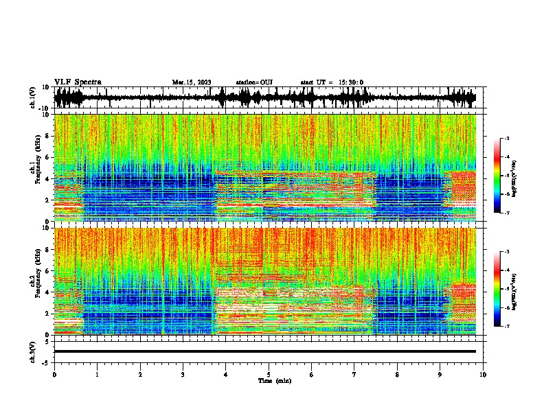Click time axis tick label "0"
Screen dimensions: 544x420
point(54,375)
